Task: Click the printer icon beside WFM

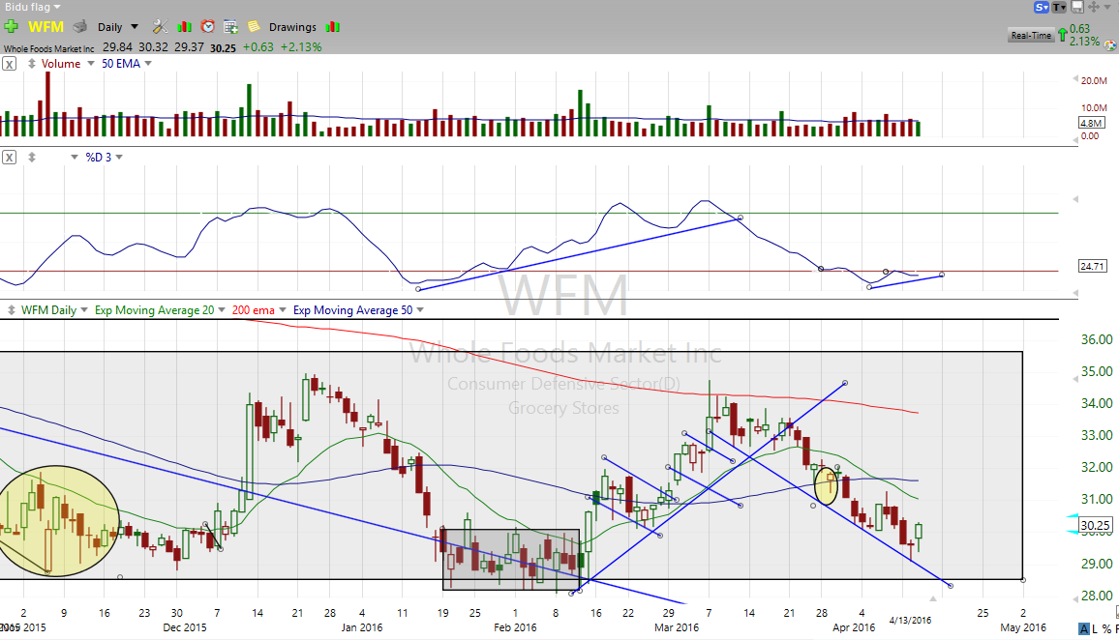Action: pos(80,27)
